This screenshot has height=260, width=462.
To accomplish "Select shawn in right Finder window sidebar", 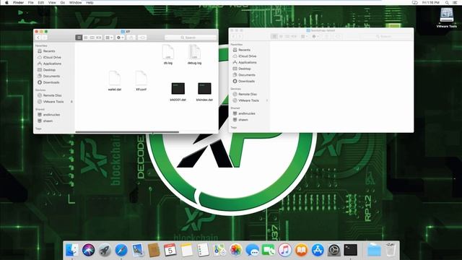I will point(243,120).
